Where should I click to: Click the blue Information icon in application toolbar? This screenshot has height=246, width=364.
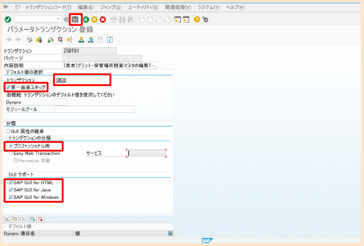pyautogui.click(x=109, y=40)
